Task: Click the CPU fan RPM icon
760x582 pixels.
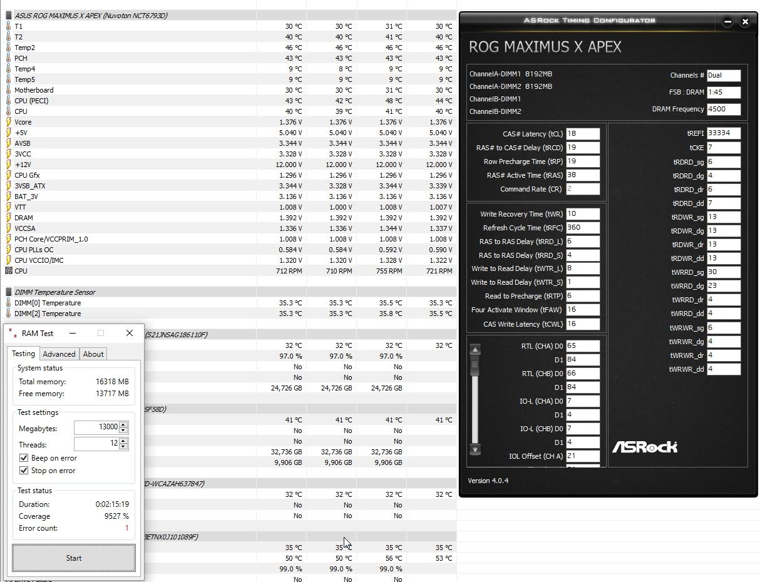Action: click(8, 271)
